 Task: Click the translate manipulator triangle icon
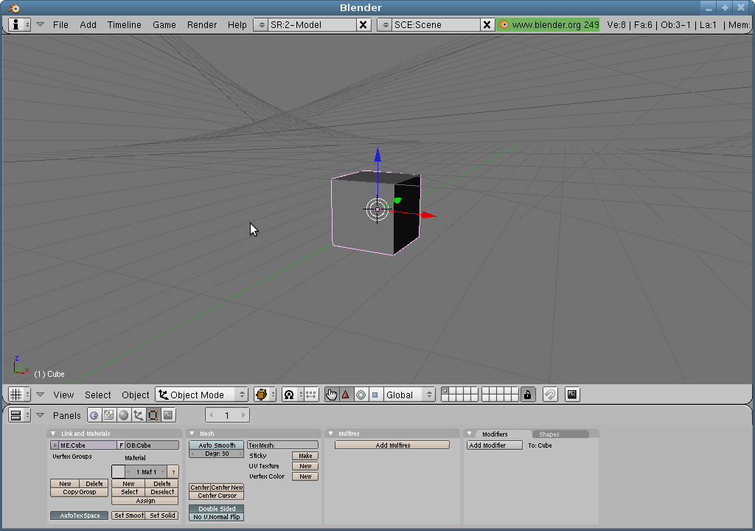coord(346,395)
